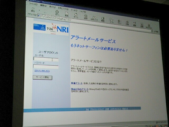Open the History (履歴) toolbar icon

tap(103, 19)
